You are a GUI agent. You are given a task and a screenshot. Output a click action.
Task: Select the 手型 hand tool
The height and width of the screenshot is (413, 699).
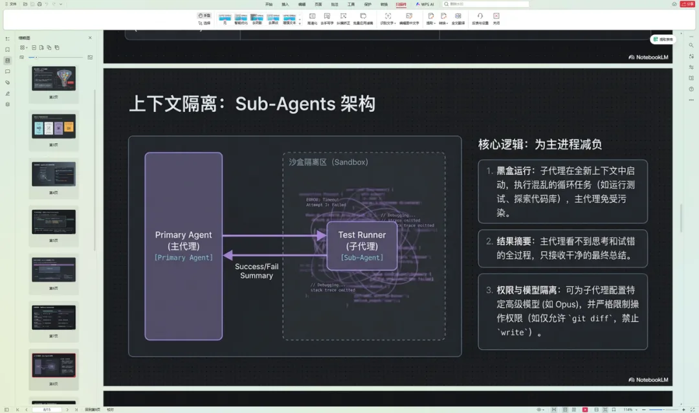pos(205,15)
